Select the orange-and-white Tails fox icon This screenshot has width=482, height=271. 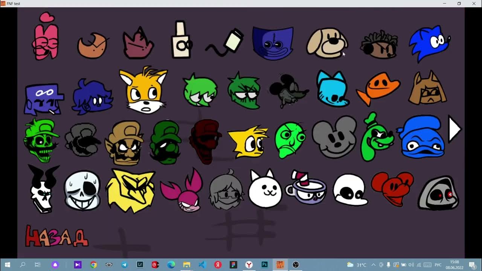click(143, 90)
